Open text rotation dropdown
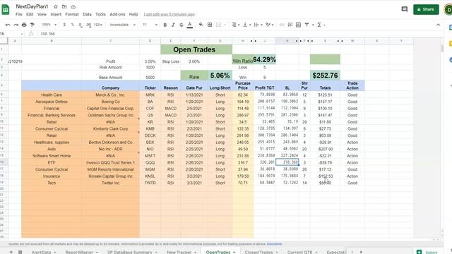 [270, 25]
